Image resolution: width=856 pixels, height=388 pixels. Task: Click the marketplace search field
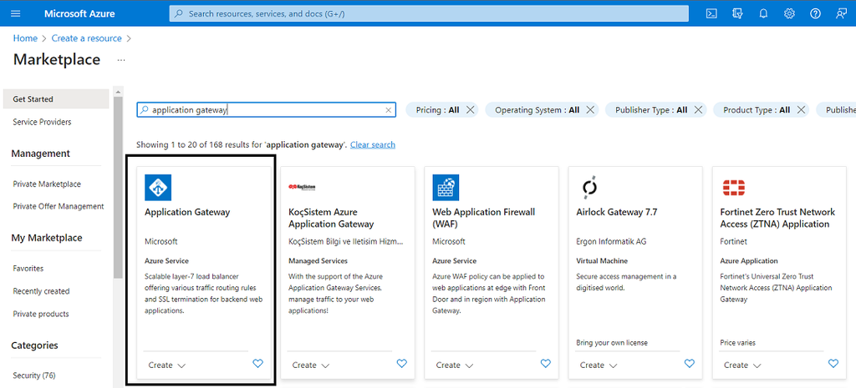(266, 110)
